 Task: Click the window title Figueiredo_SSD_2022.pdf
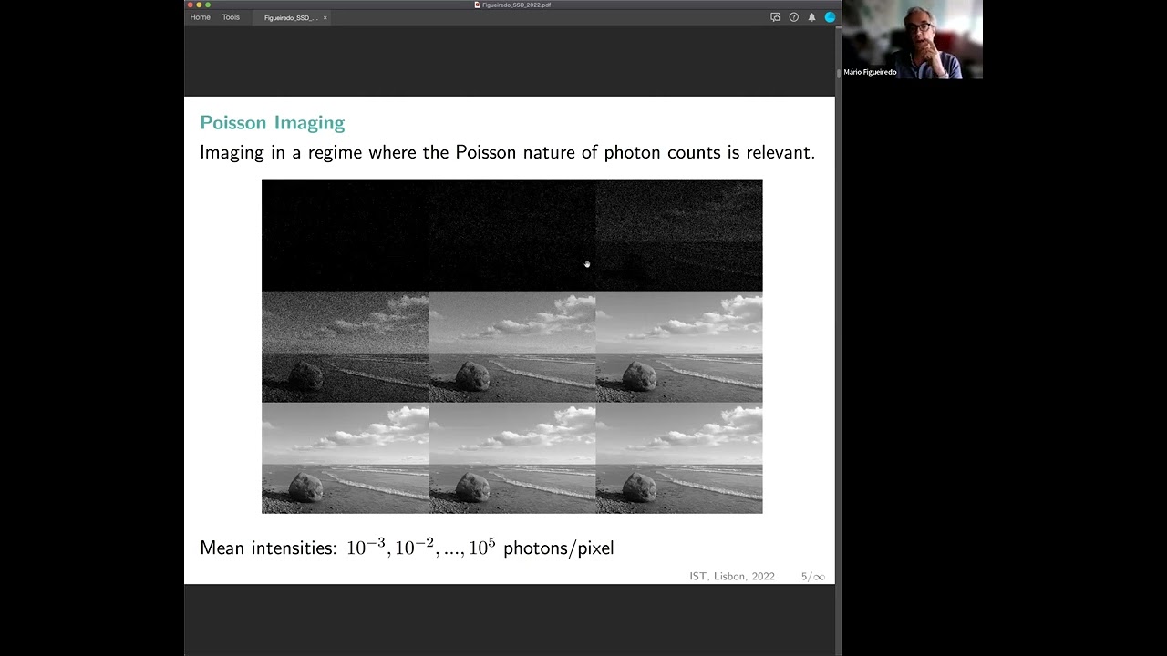pos(516,5)
